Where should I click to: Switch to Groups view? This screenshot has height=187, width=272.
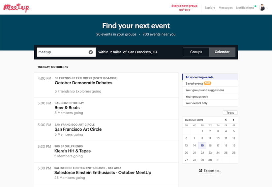pyautogui.click(x=196, y=52)
